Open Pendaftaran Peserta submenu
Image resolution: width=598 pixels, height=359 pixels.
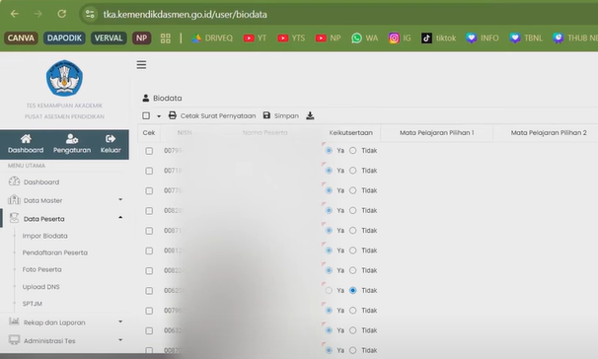point(55,252)
